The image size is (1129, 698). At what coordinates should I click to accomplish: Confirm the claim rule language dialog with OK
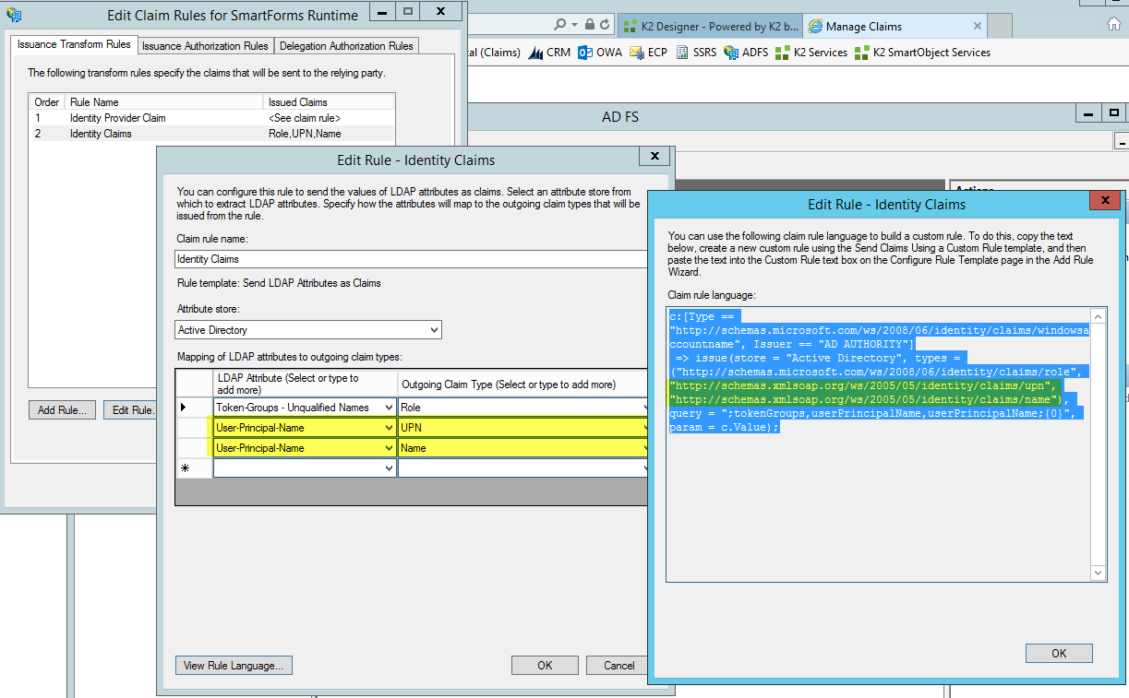[1059, 653]
